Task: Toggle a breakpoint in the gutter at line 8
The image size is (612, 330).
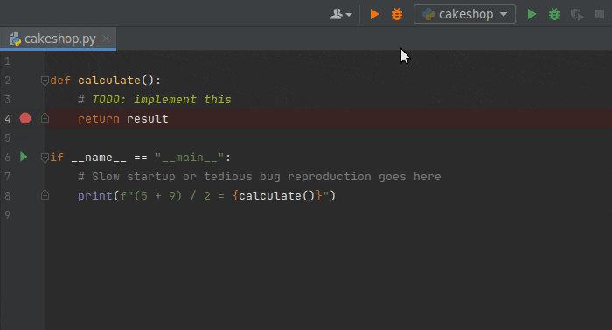Action: (25, 195)
